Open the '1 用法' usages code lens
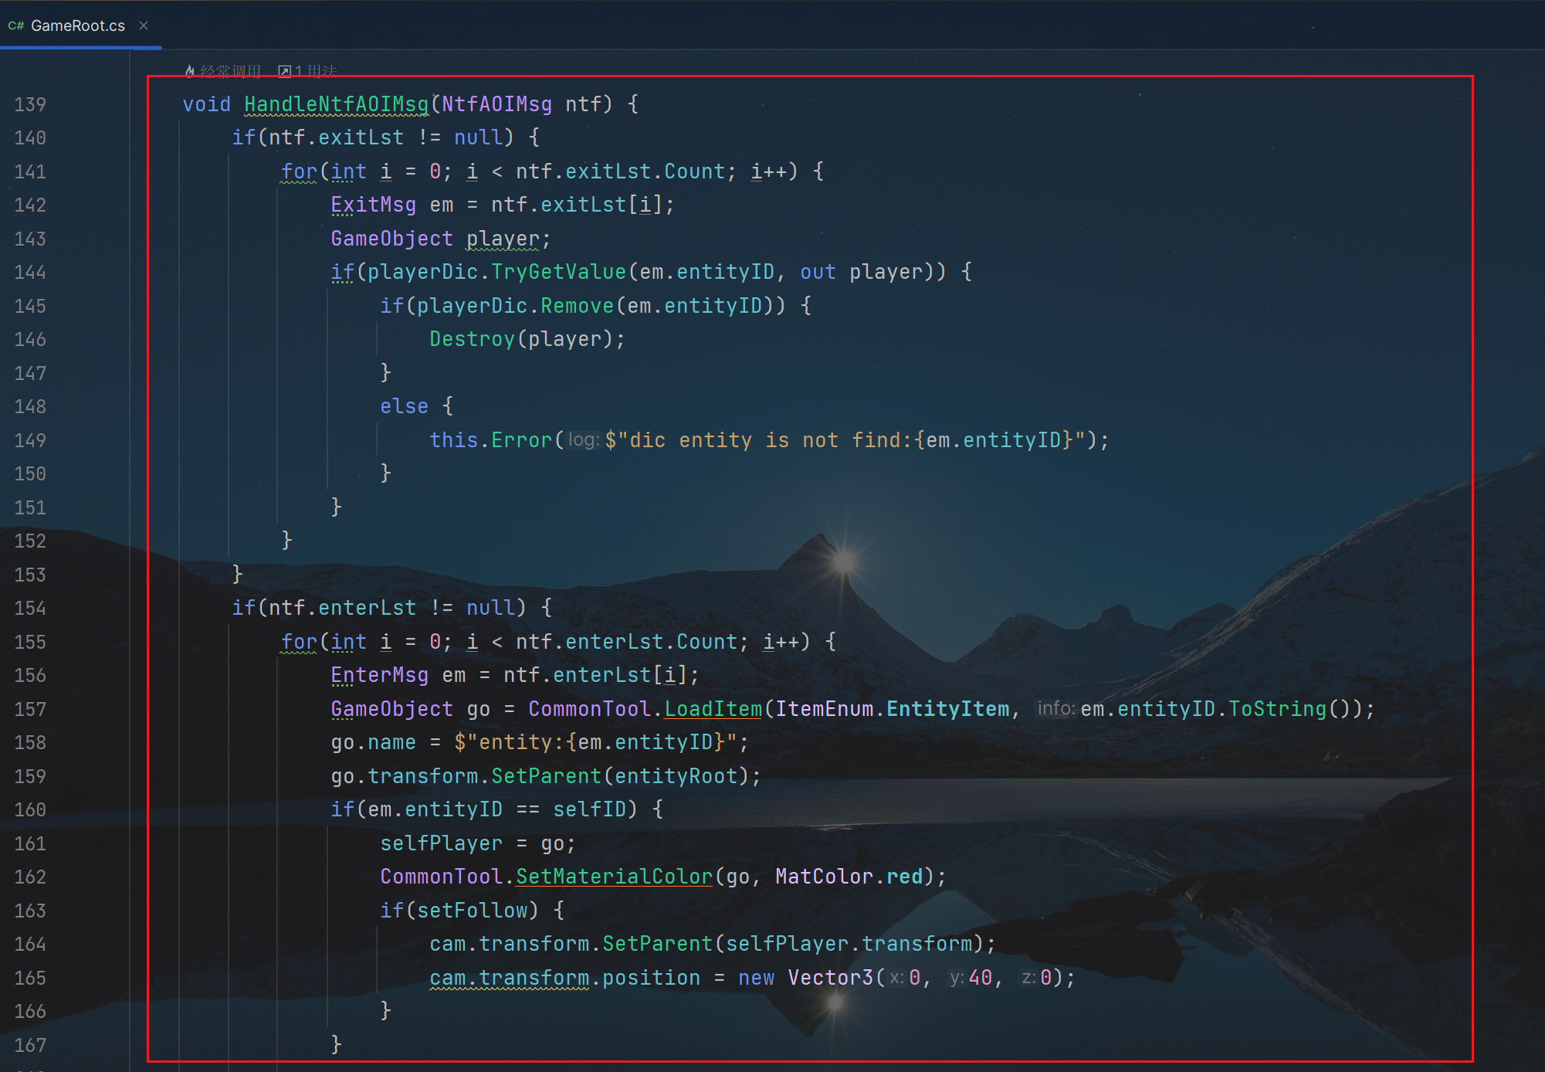 click(308, 71)
